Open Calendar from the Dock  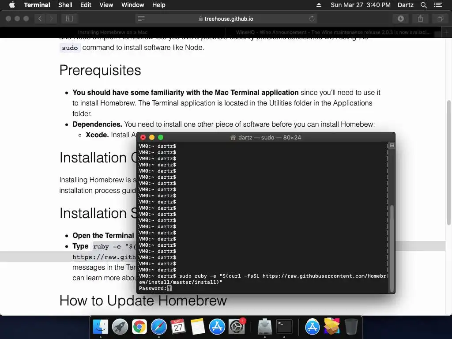[x=178, y=327]
